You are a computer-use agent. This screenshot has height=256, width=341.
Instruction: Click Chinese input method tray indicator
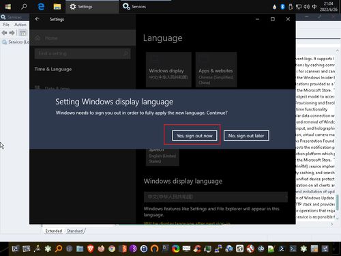pos(314,7)
